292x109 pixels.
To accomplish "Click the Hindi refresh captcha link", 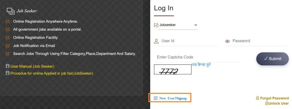I will point(201,65).
